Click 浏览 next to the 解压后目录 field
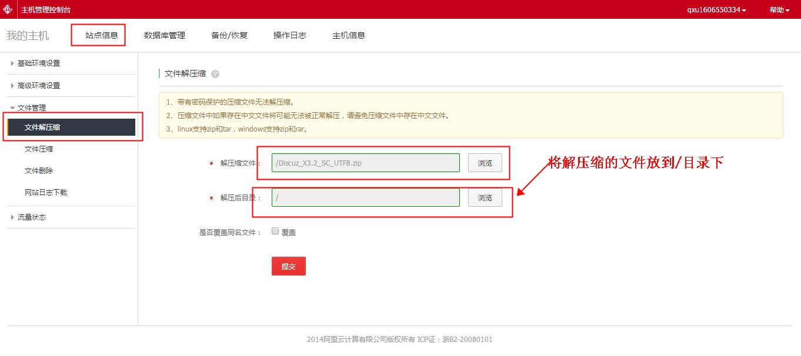Screen dimensions: 801x356 click(x=485, y=198)
